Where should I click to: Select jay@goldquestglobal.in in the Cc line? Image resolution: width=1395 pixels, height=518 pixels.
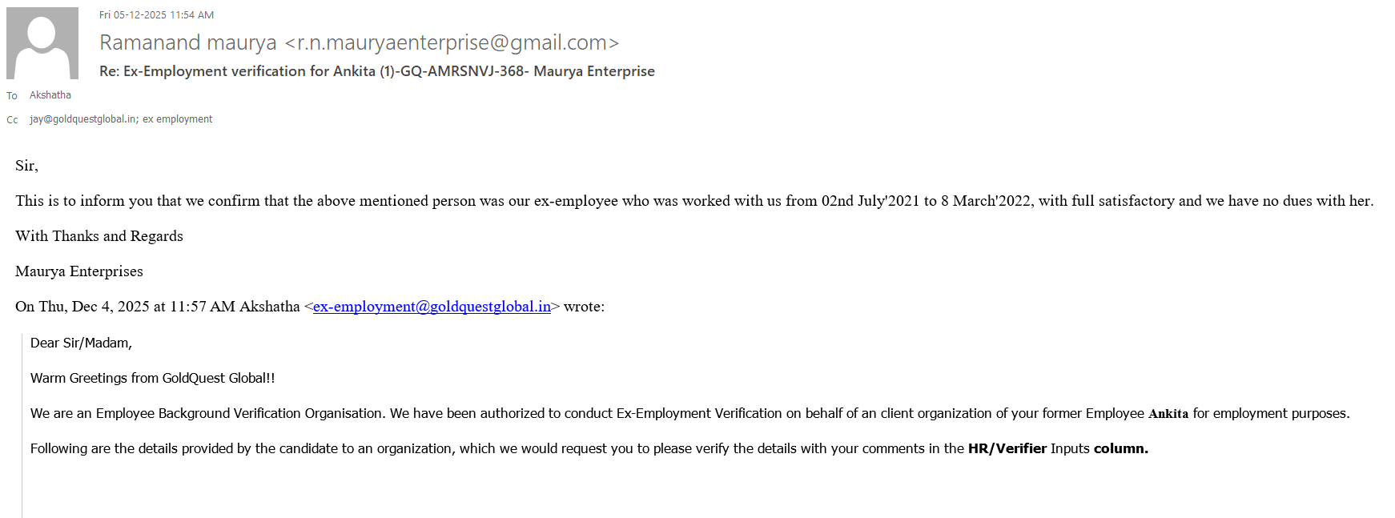82,119
